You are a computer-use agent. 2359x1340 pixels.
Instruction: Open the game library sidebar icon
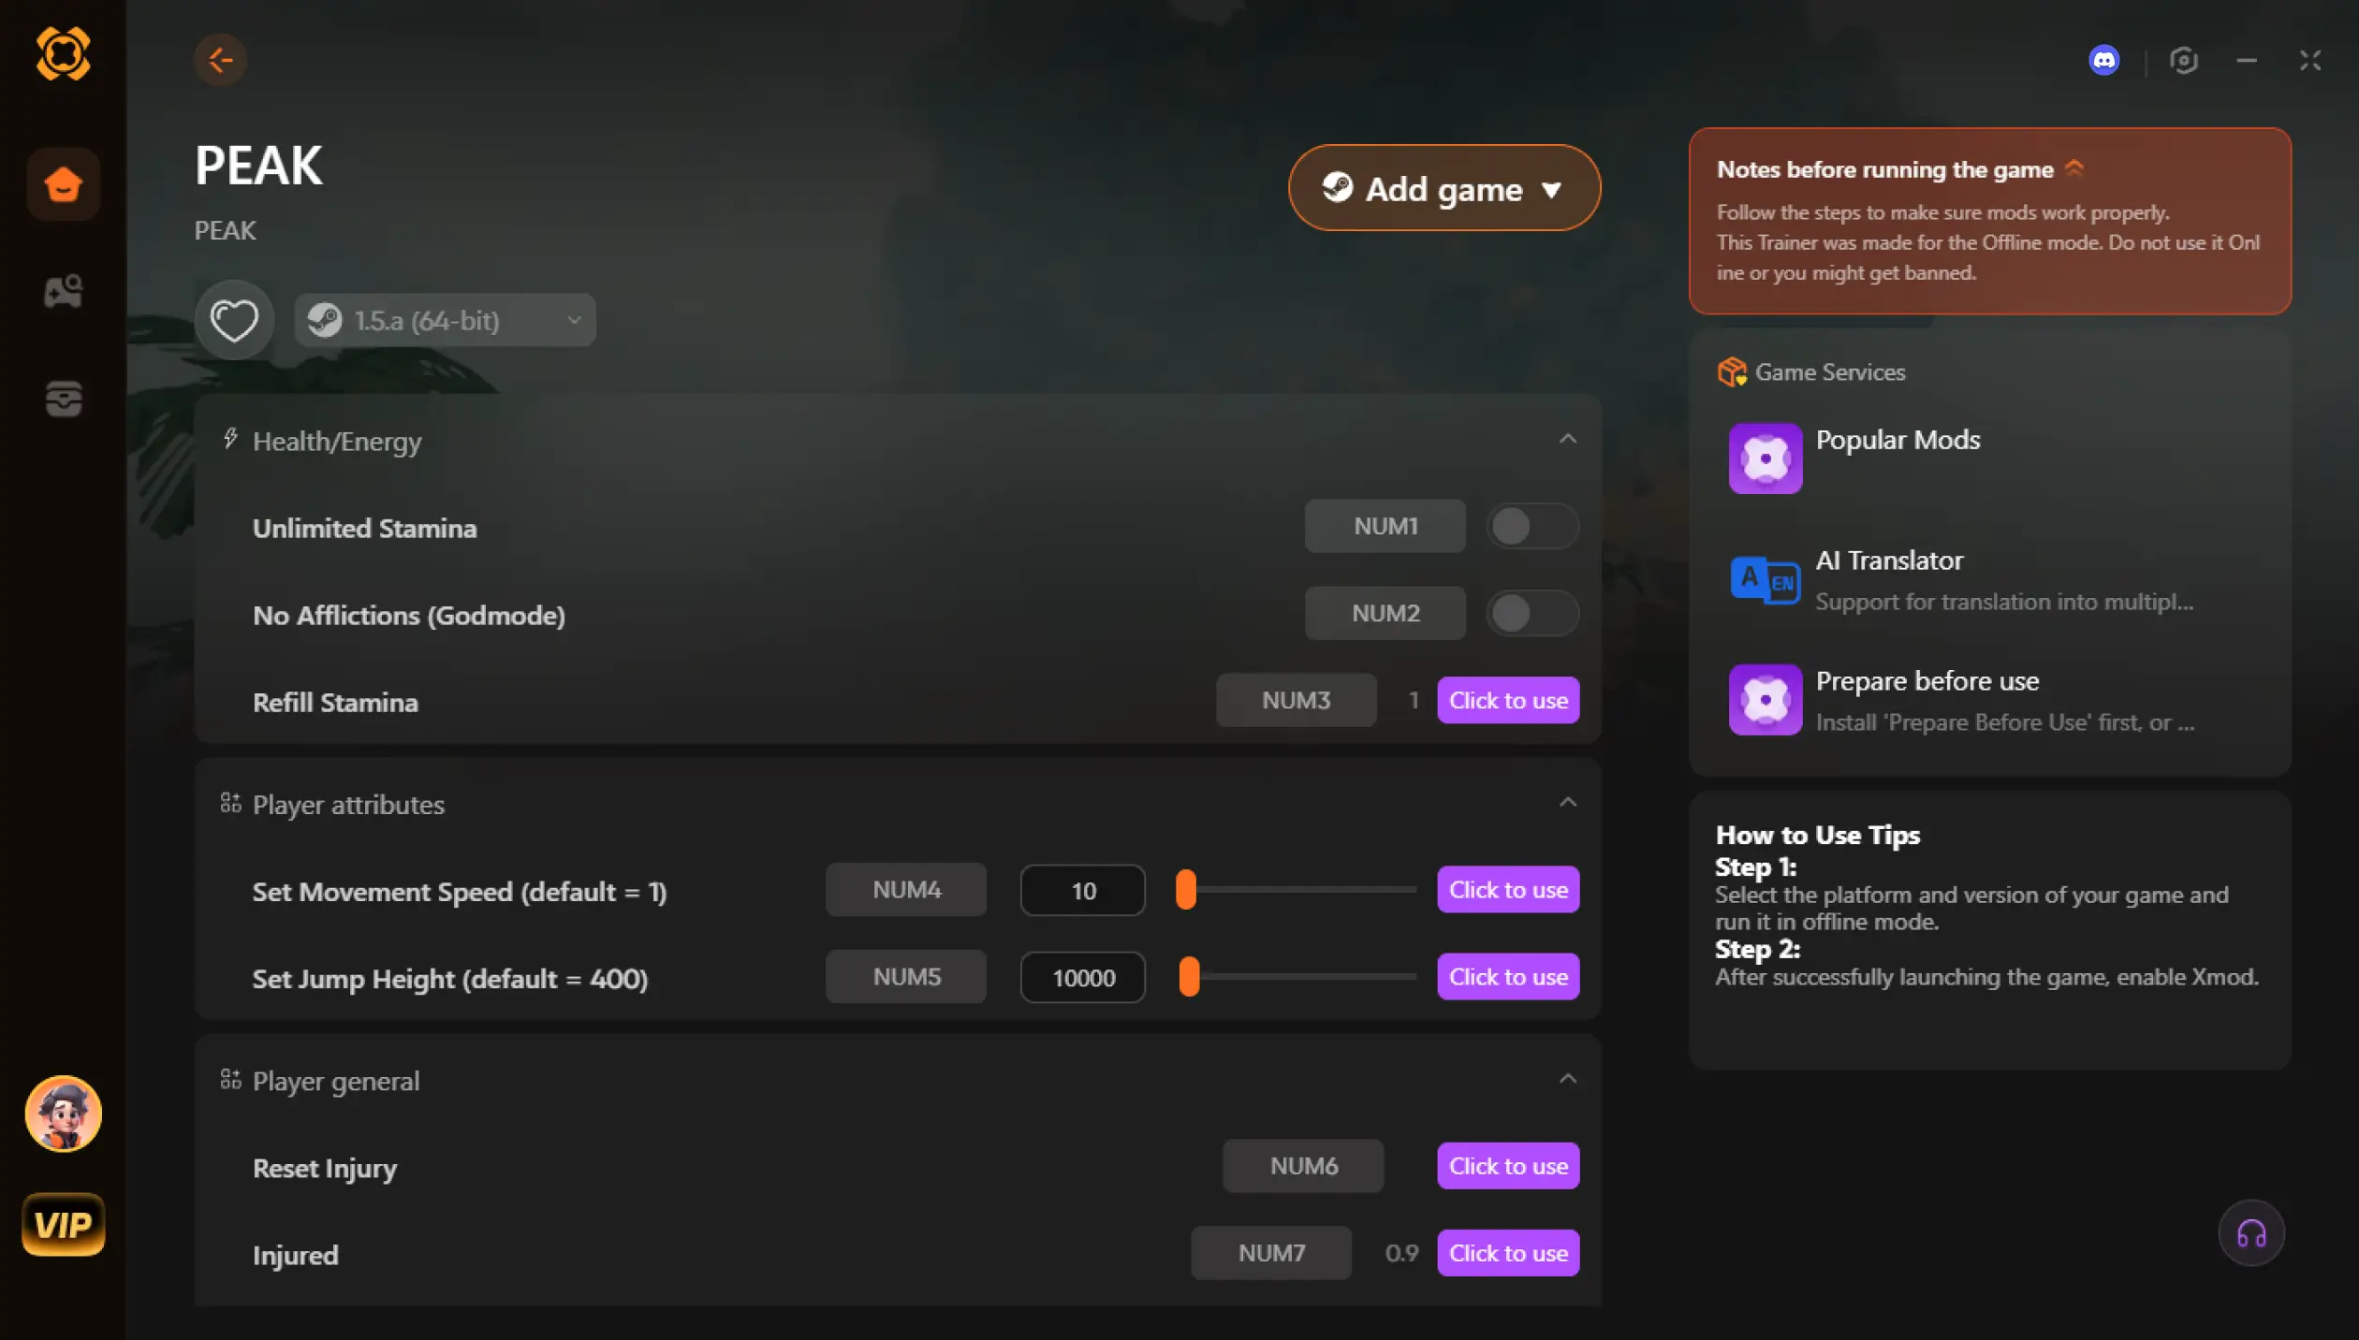click(x=63, y=292)
